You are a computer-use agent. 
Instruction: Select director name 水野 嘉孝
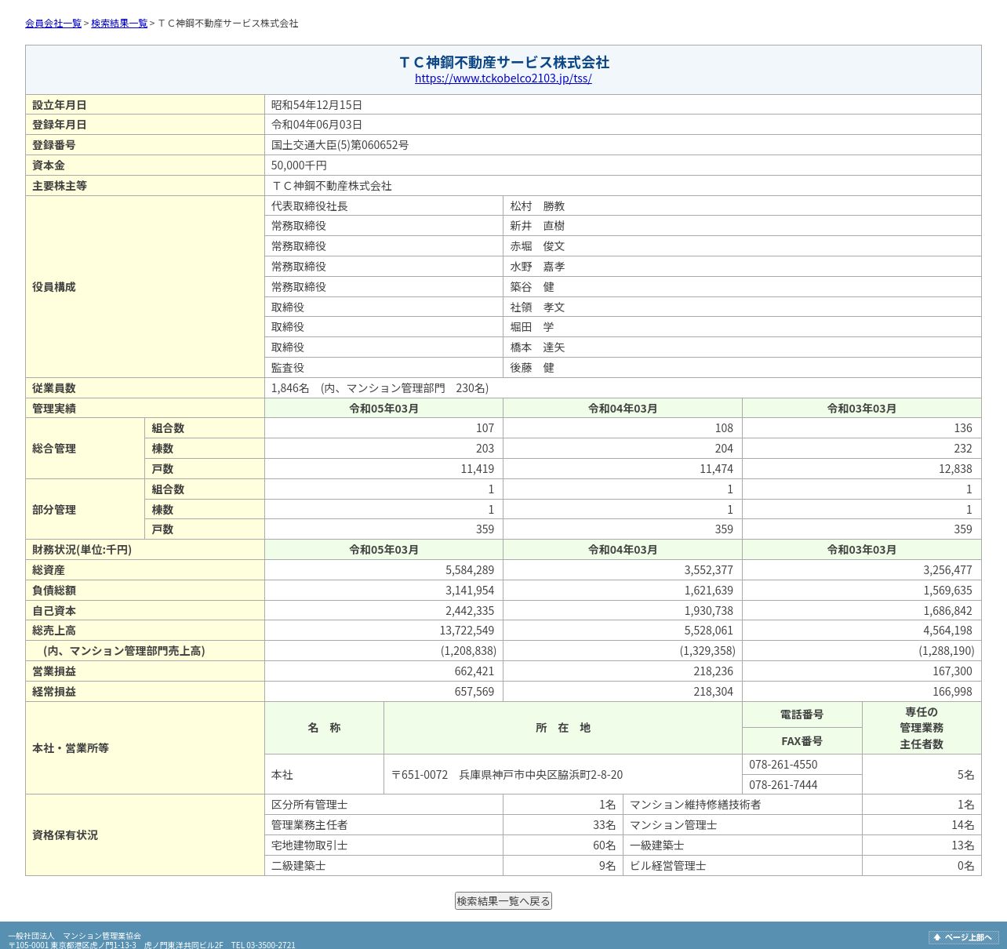point(537,267)
